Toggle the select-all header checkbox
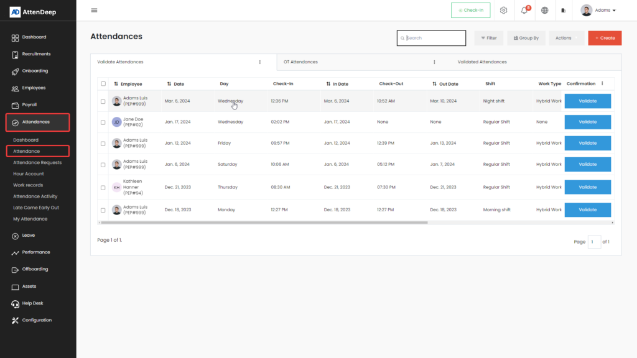 (x=103, y=84)
